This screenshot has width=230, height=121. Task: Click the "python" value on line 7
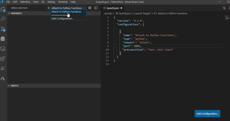click(x=140, y=39)
